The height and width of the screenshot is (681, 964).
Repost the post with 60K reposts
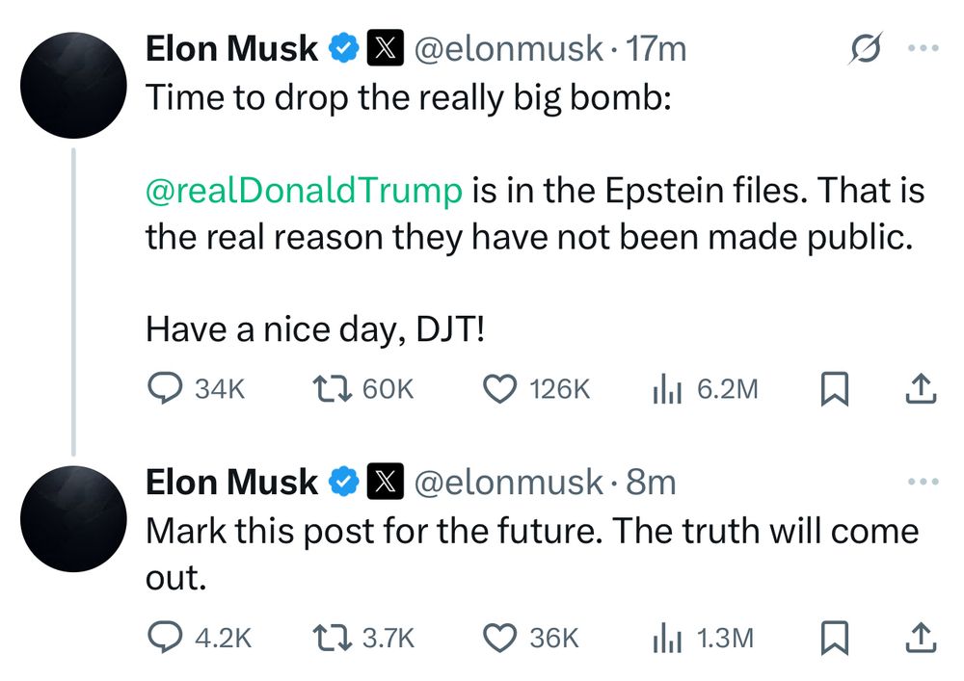pos(363,389)
